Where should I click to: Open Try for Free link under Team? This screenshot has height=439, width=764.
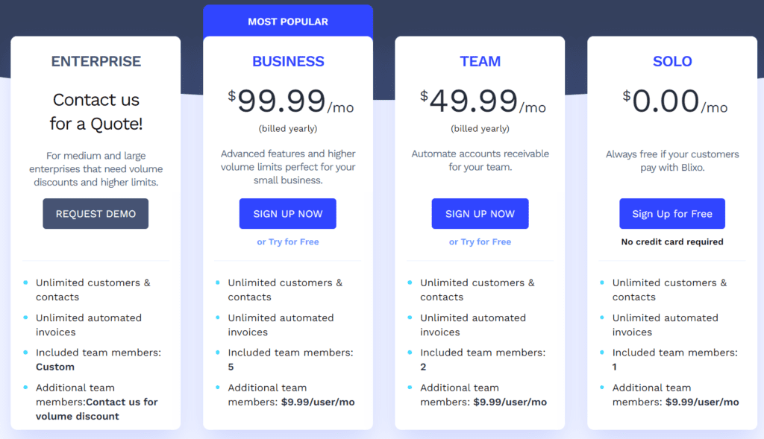[x=480, y=241]
